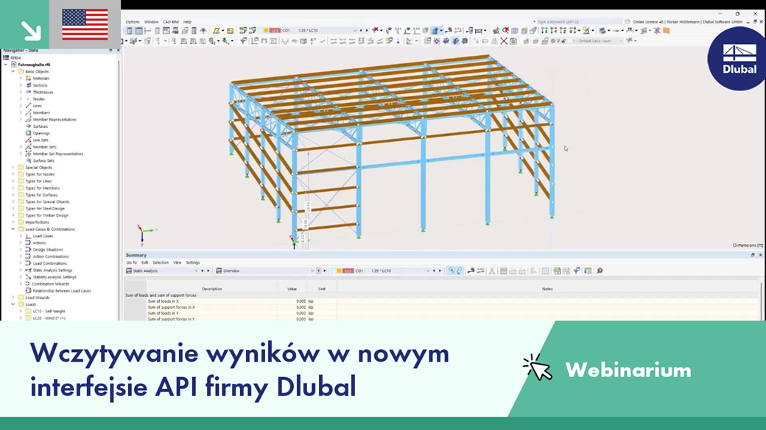
Task: Open the CAD-BIM menu
Action: [170, 22]
